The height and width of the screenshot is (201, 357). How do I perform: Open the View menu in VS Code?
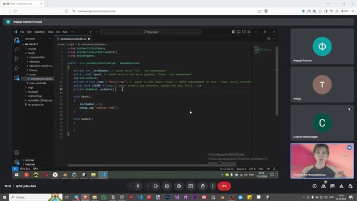(x=51, y=32)
